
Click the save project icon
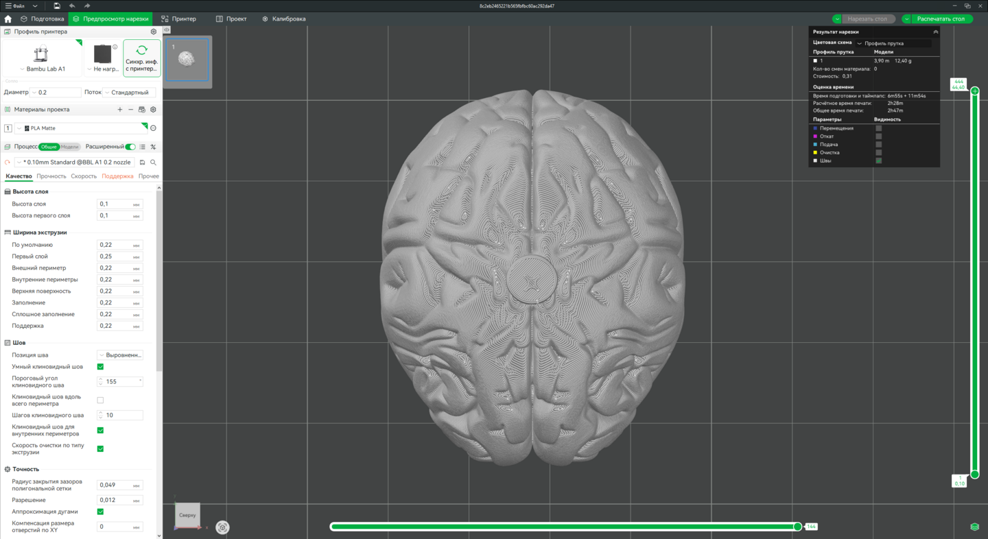click(57, 6)
